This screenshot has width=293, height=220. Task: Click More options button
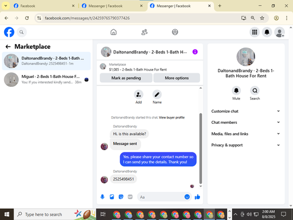tap(176, 78)
